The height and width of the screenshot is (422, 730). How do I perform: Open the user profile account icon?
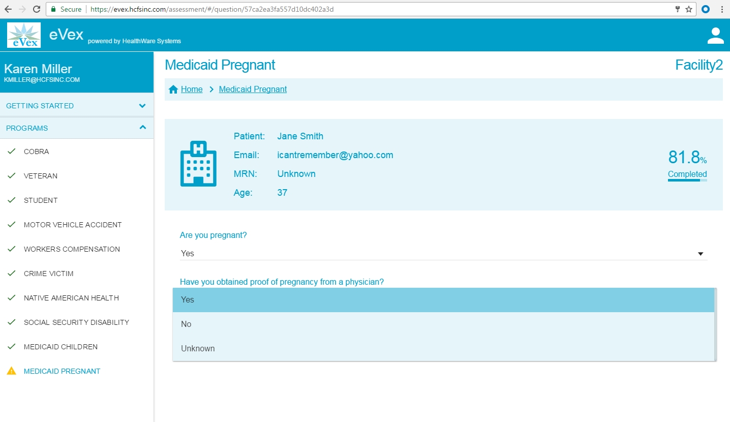tap(715, 36)
